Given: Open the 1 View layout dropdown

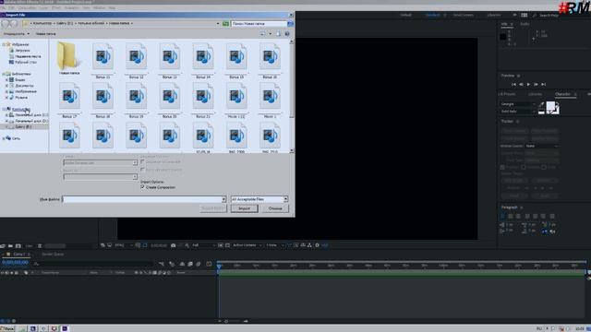Looking at the screenshot, I should click(x=274, y=245).
